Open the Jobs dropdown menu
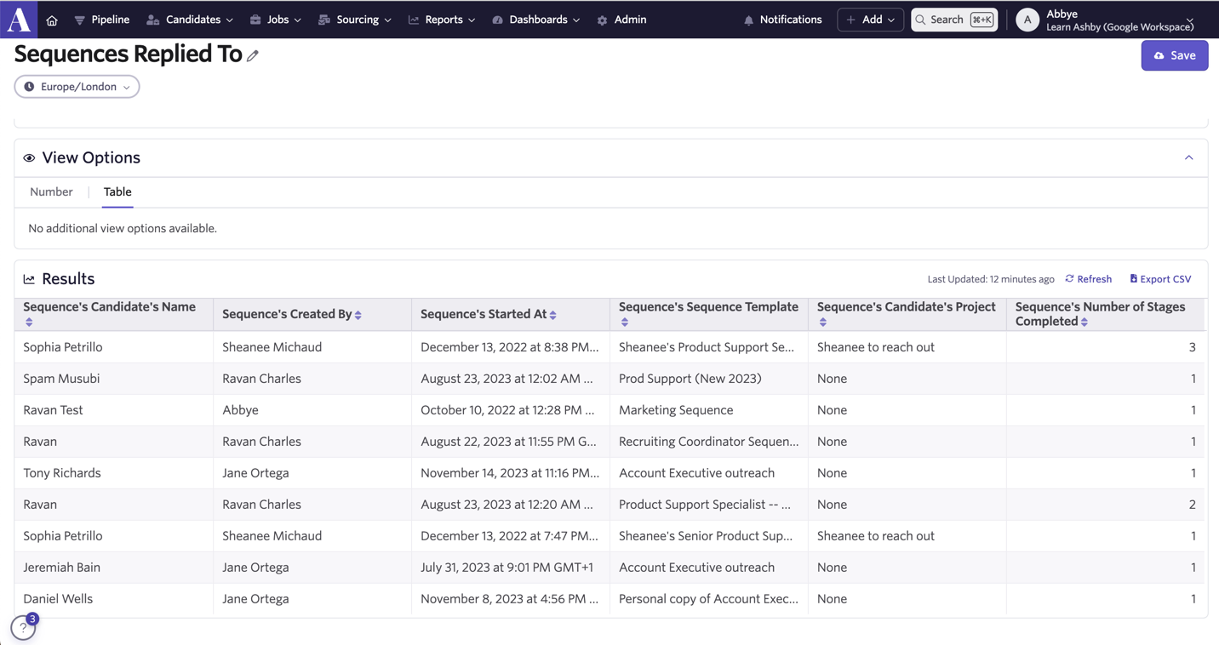Screen dimensions: 1219x645 click(276, 20)
